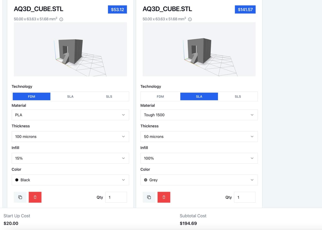Click the Qty input field for the FDM part

[116, 197]
